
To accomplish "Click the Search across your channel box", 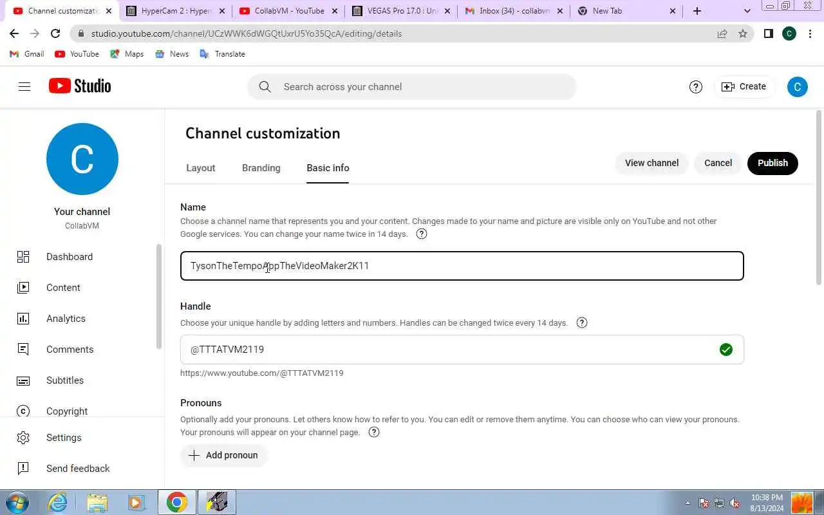I will [412, 87].
